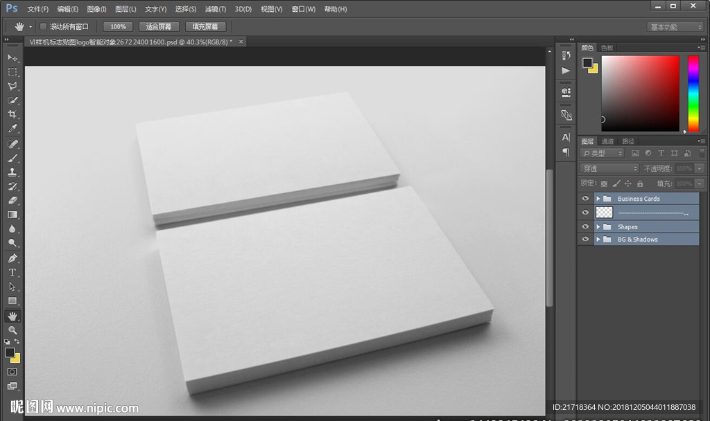
Task: Select the Rectangular Marquee tool
Action: tap(12, 72)
